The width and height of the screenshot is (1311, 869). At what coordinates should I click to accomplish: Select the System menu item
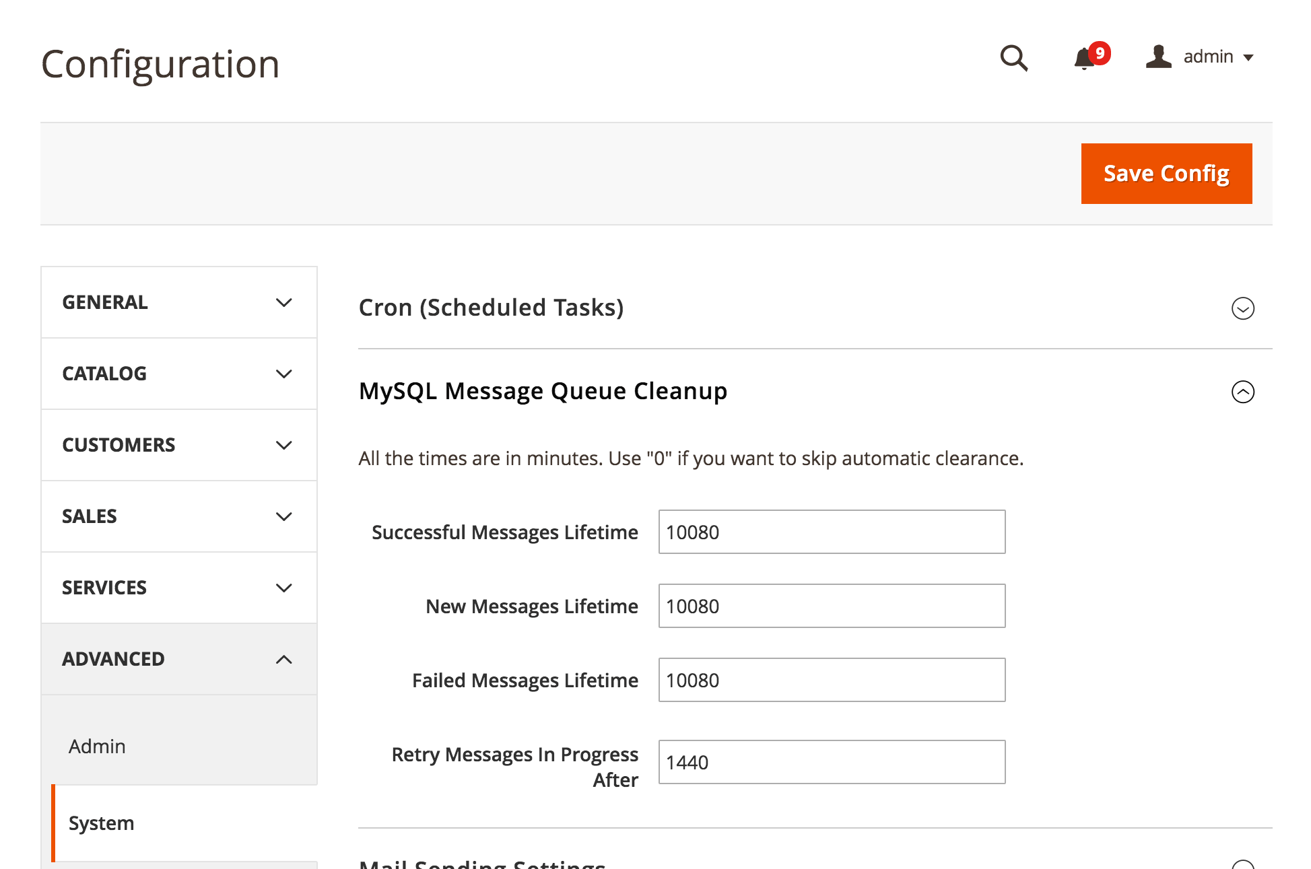[101, 823]
